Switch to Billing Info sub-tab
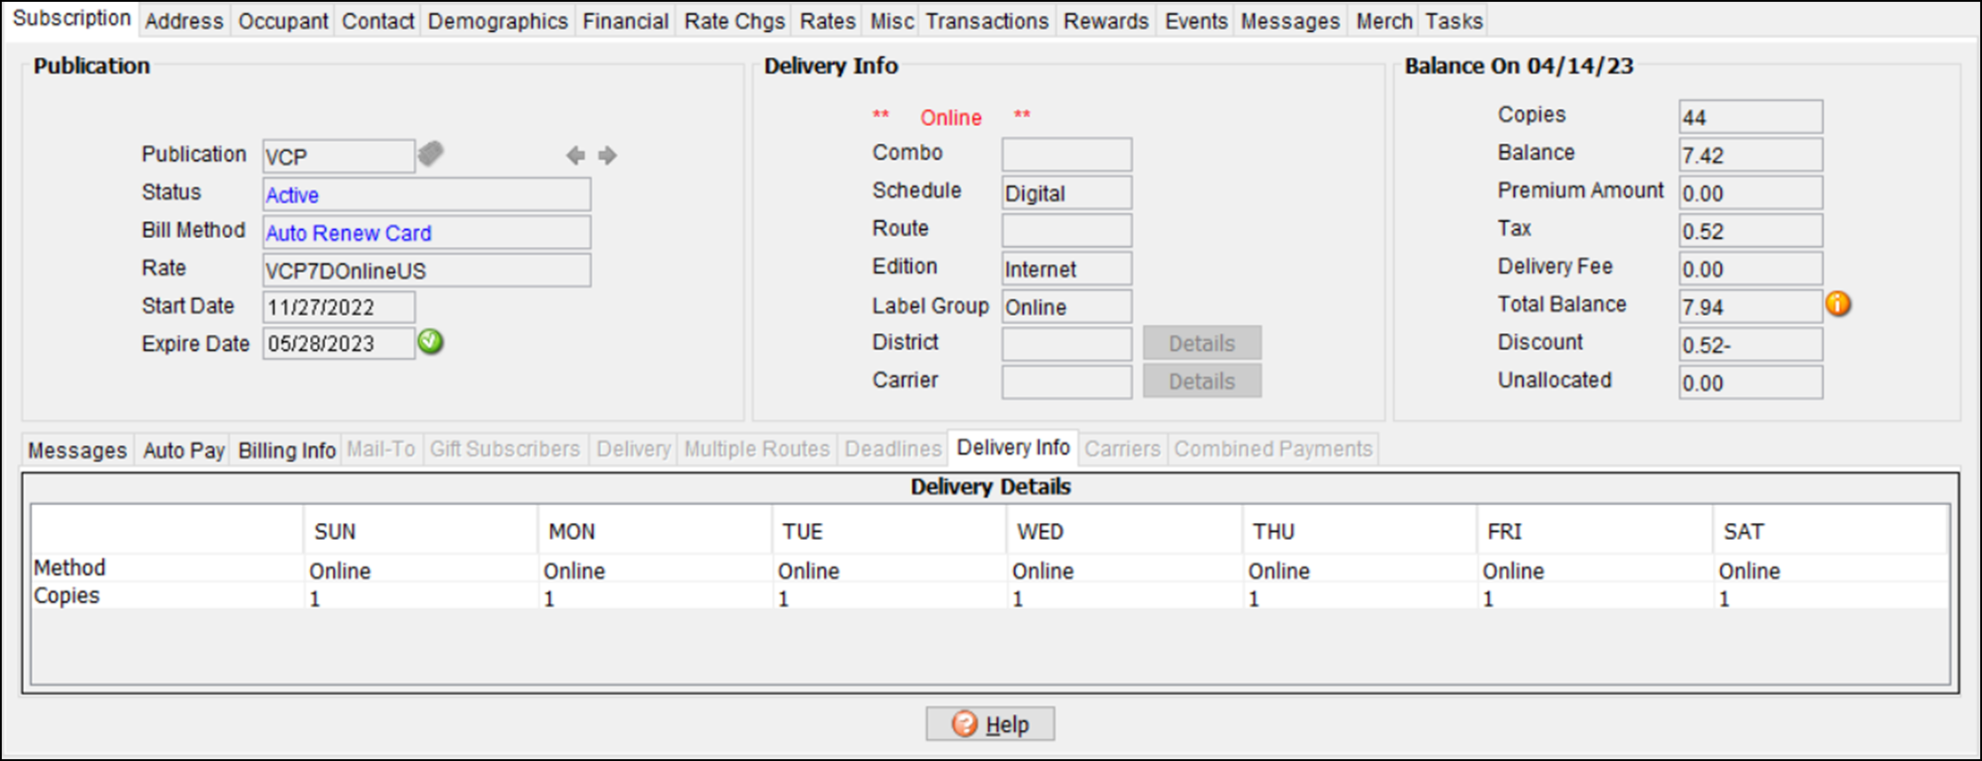The image size is (1982, 761). 287,450
